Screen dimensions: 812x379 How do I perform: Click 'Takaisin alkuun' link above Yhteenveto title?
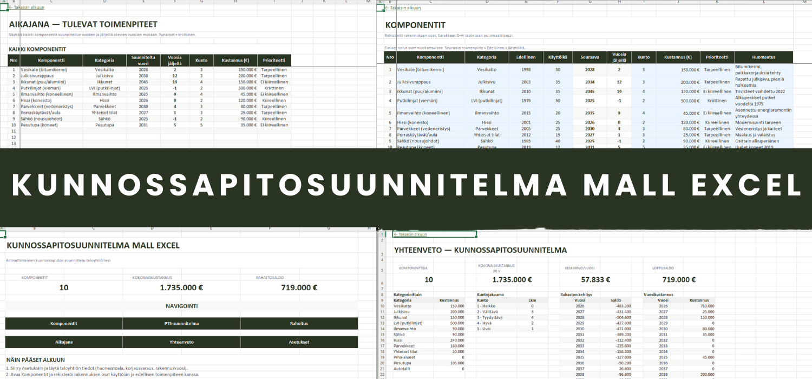(x=411, y=234)
